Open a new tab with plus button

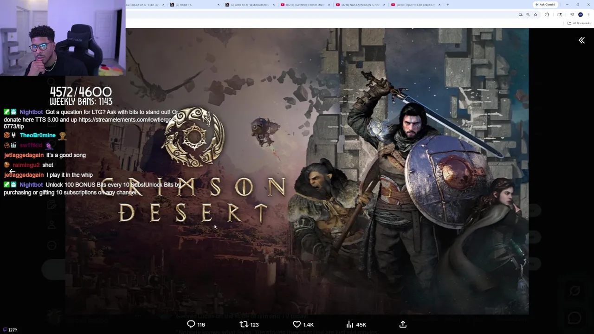[448, 5]
